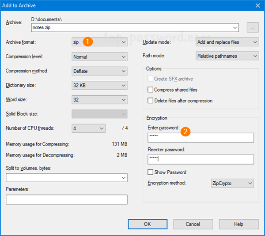This screenshot has height=236, width=265.
Task: Expand the Path mode dropdown
Action: (227, 56)
